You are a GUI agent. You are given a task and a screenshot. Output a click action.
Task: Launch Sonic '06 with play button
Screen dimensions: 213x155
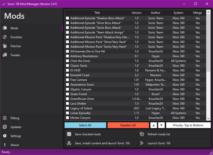[142, 143]
